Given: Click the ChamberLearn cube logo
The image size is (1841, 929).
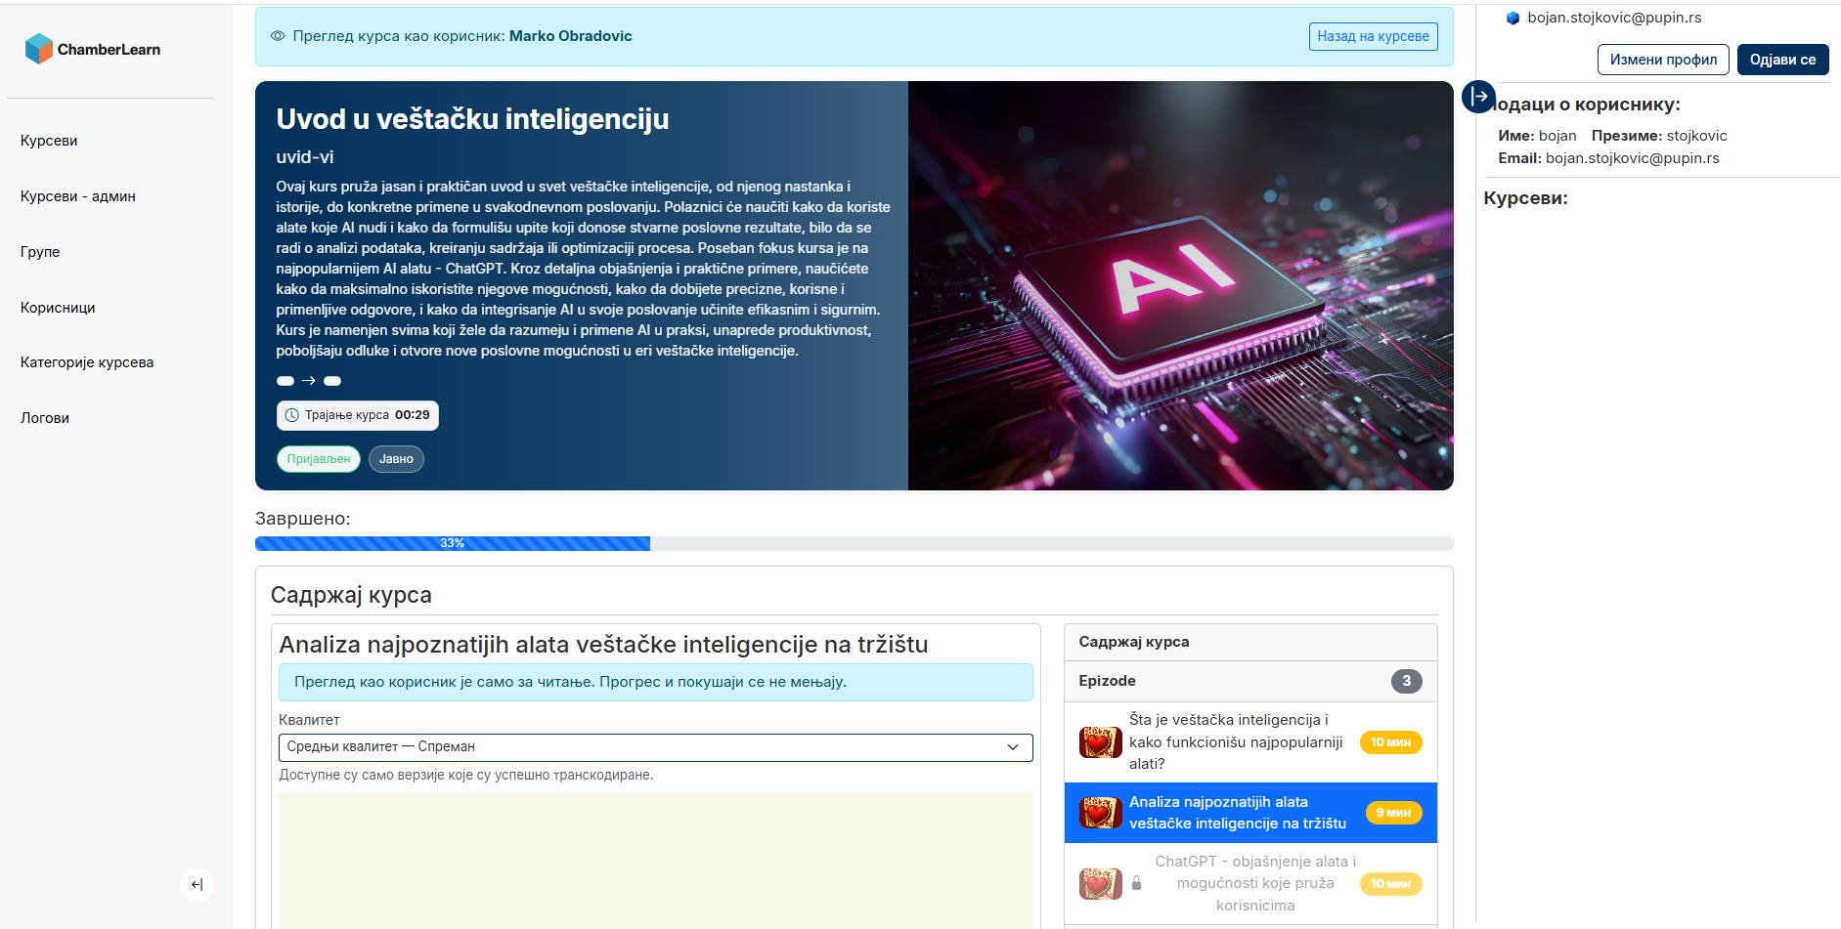Looking at the screenshot, I should (x=39, y=49).
